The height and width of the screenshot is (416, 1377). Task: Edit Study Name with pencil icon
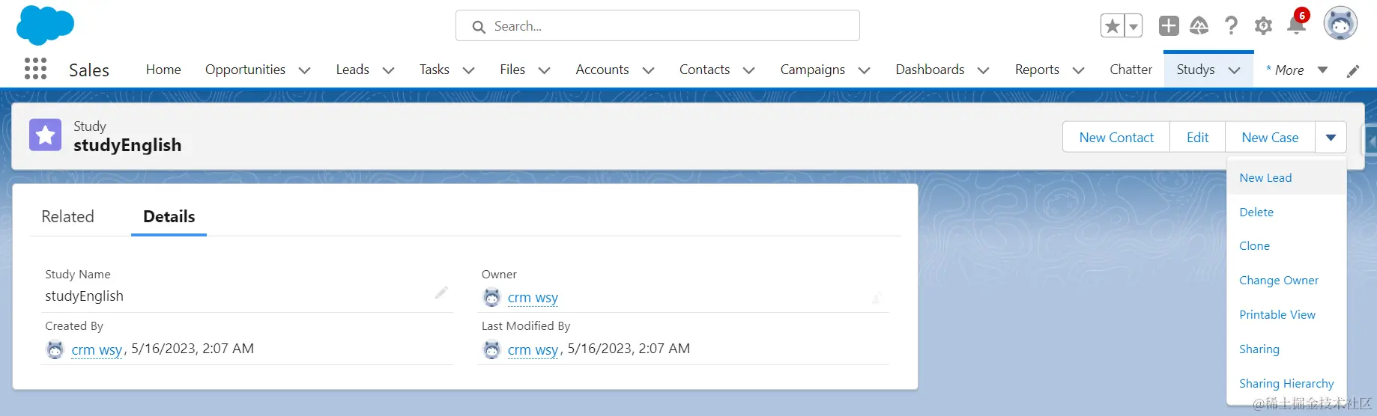(x=441, y=293)
